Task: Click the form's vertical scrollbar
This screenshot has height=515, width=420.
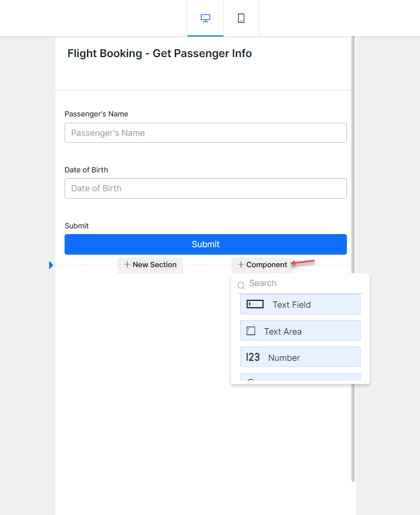Action: pyautogui.click(x=353, y=257)
